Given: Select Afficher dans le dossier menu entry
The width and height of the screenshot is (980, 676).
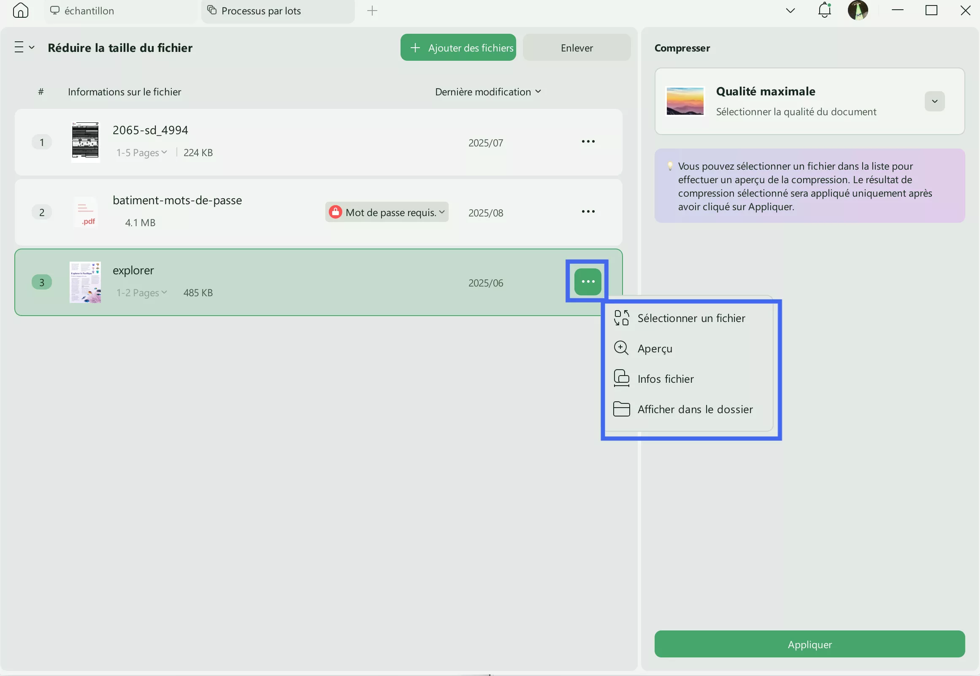Looking at the screenshot, I should pos(695,409).
